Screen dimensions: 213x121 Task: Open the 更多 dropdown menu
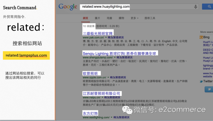coord(134,18)
